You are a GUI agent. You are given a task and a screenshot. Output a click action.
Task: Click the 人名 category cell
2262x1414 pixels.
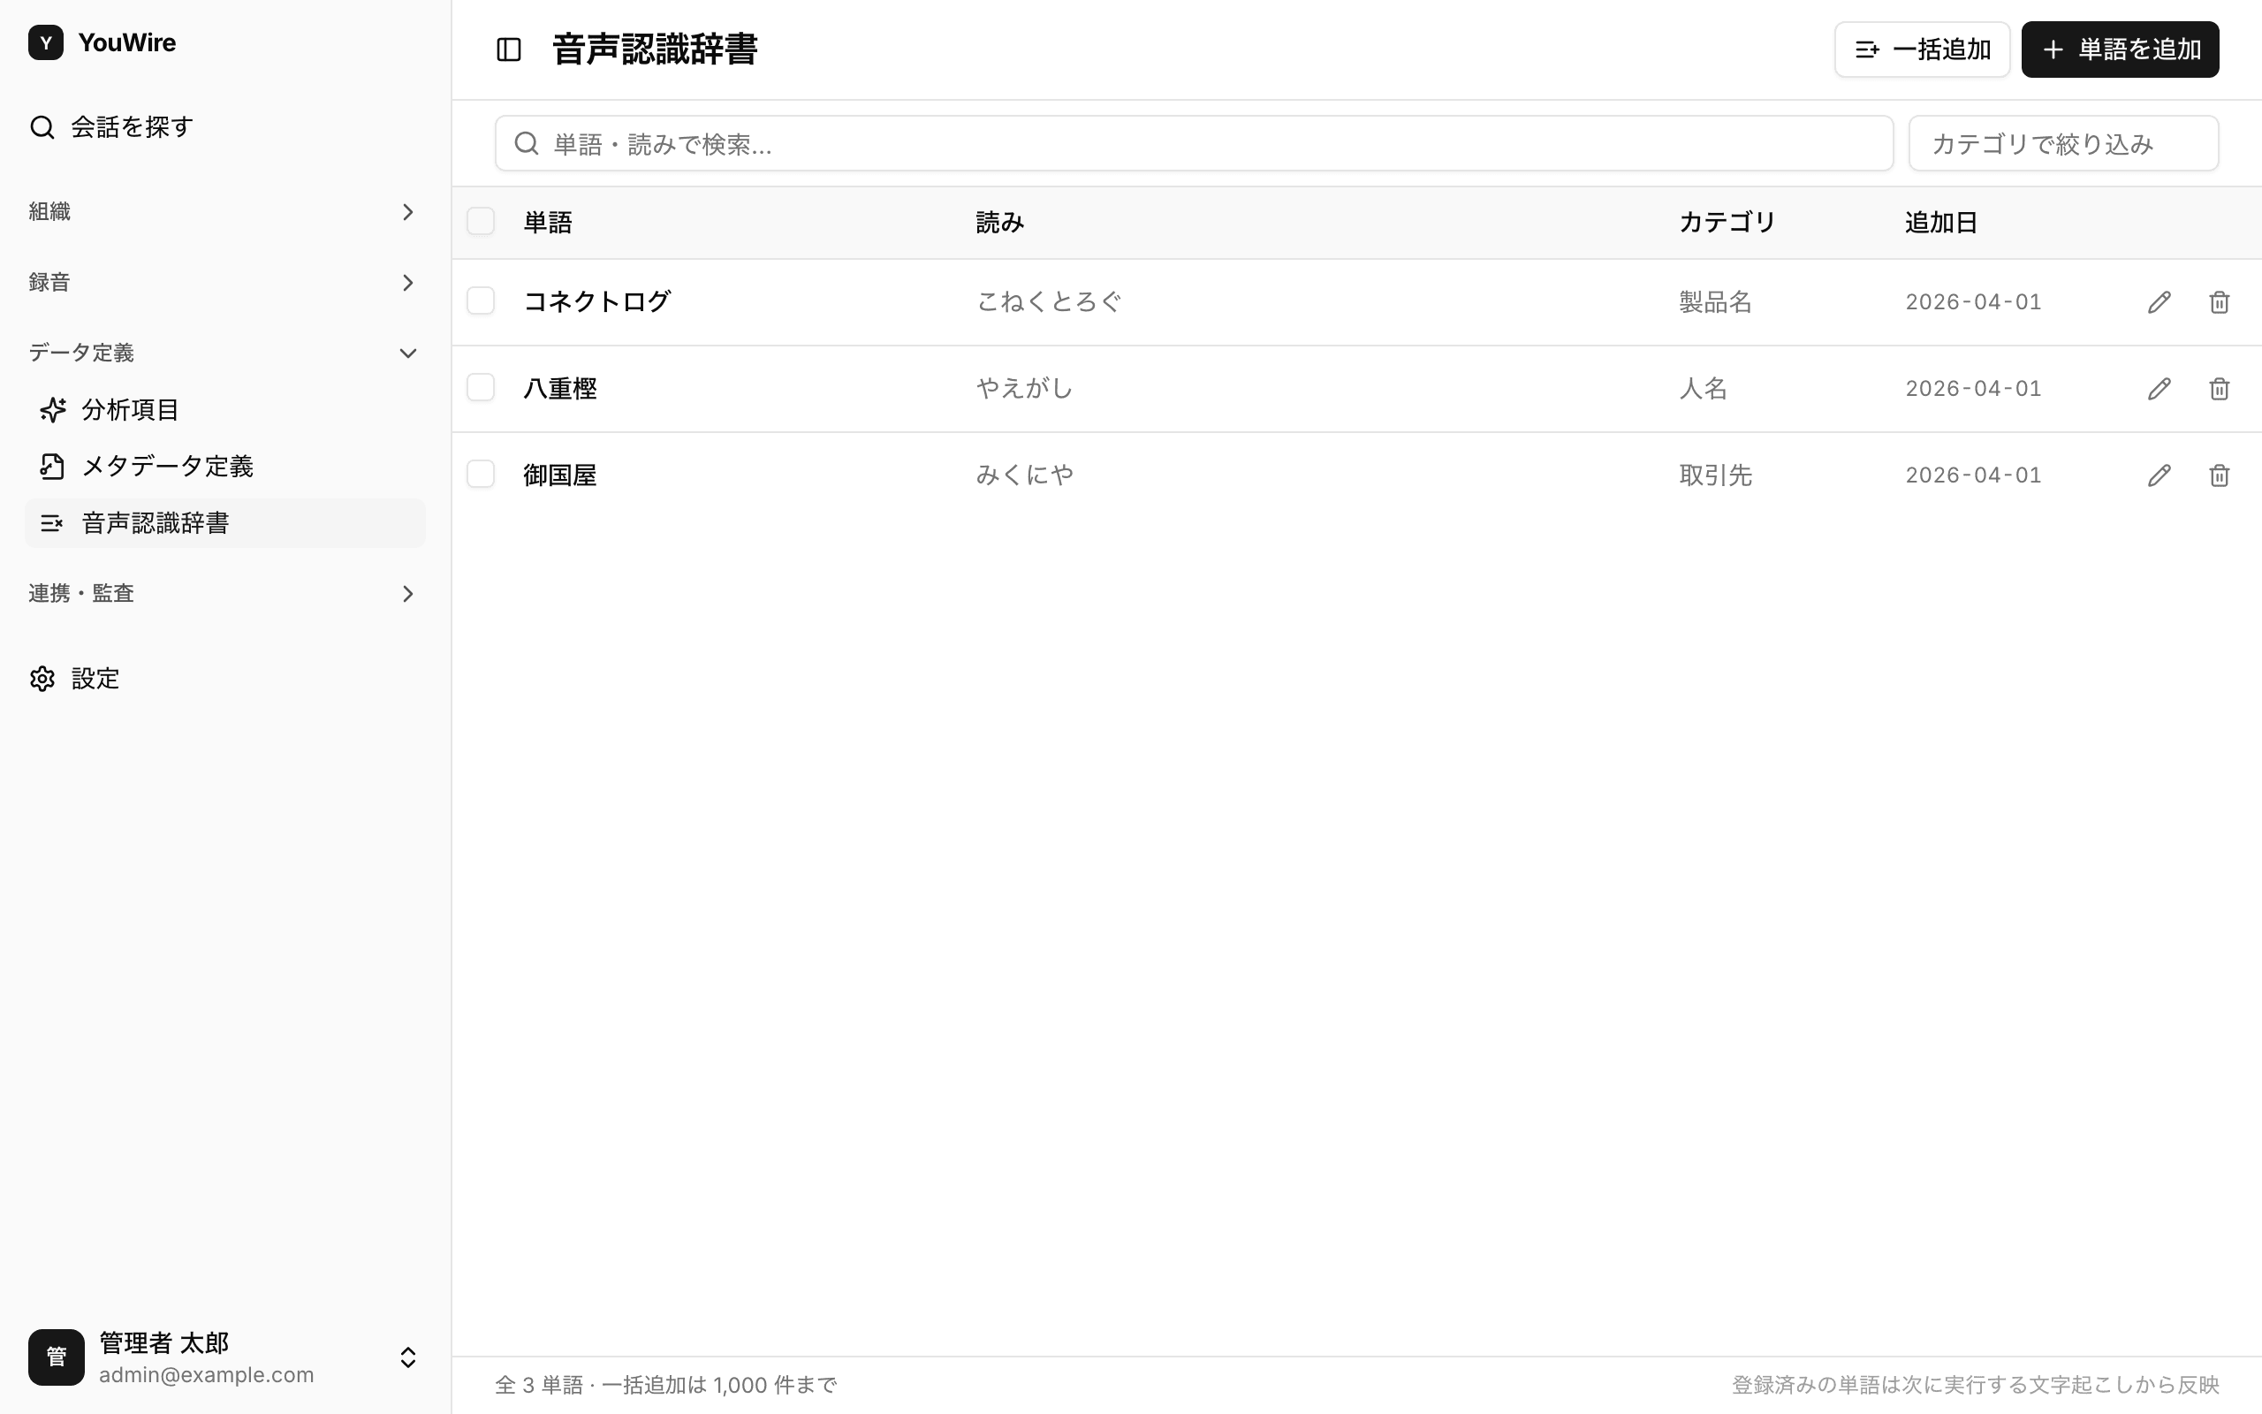click(x=1703, y=388)
